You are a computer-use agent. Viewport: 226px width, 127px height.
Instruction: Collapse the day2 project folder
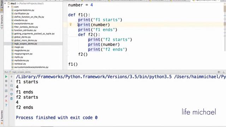click(5, 3)
